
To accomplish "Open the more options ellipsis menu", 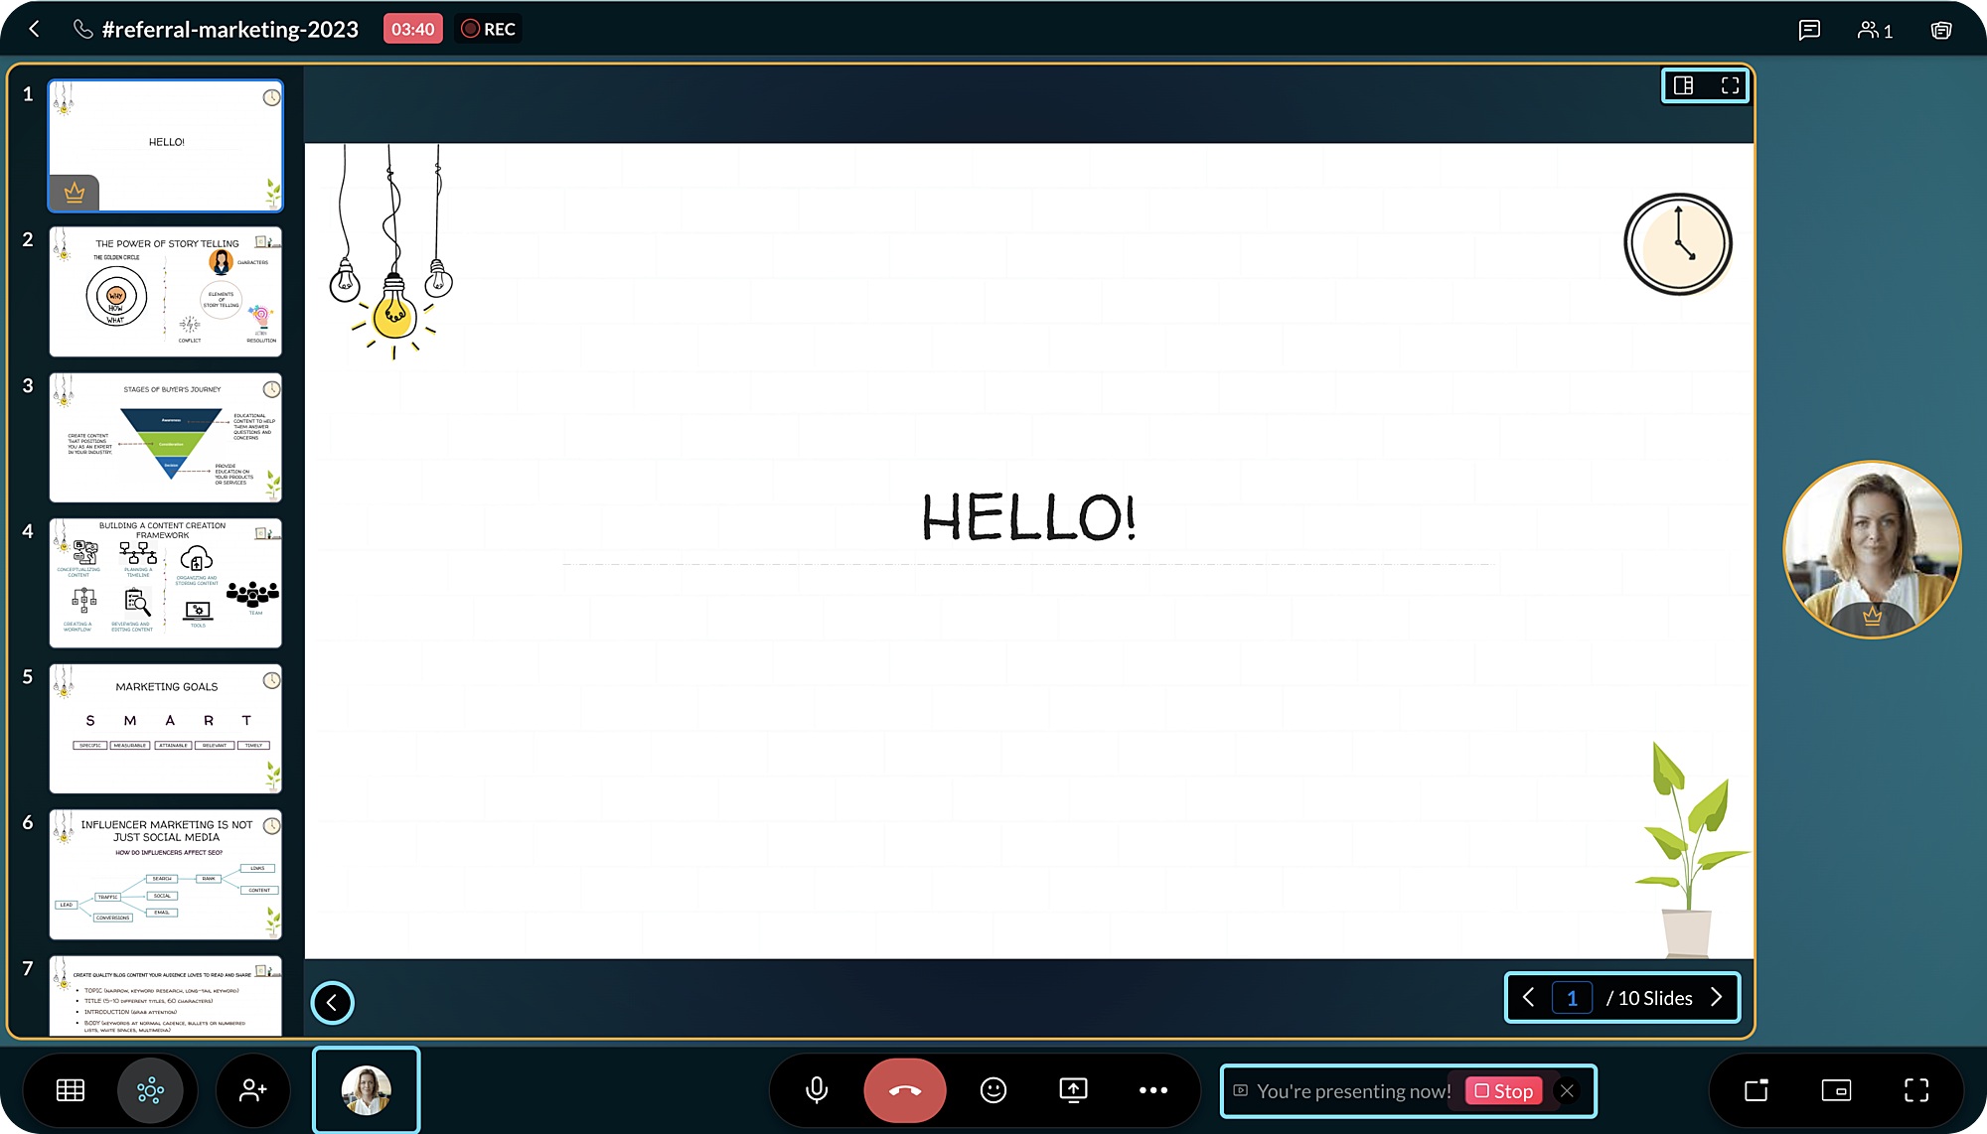I will (1152, 1090).
